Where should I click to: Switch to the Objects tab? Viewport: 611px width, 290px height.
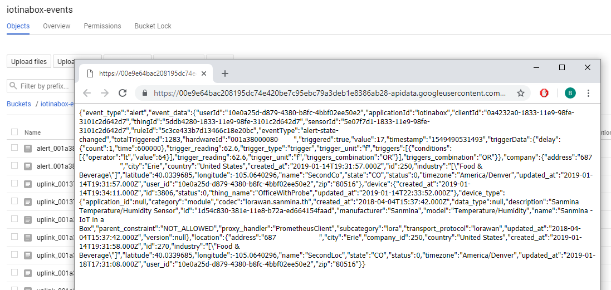coord(18,26)
